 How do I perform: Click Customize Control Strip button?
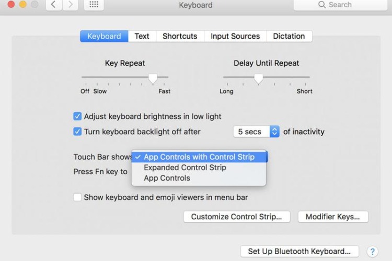pos(237,217)
